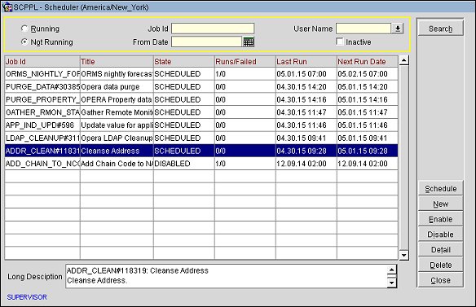This screenshot has height=307, width=476.
Task: Click the Job Id column header
Action: (x=42, y=62)
